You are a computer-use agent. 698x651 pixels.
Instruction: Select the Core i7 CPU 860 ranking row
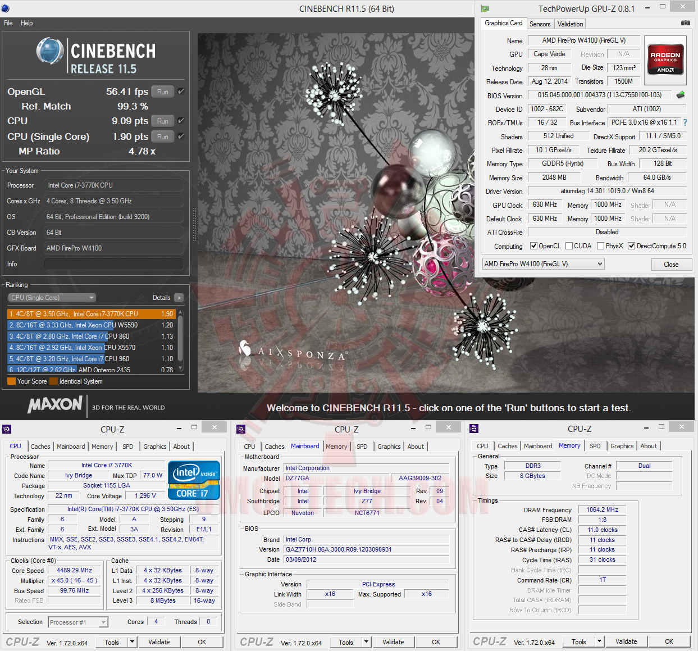[x=92, y=336]
